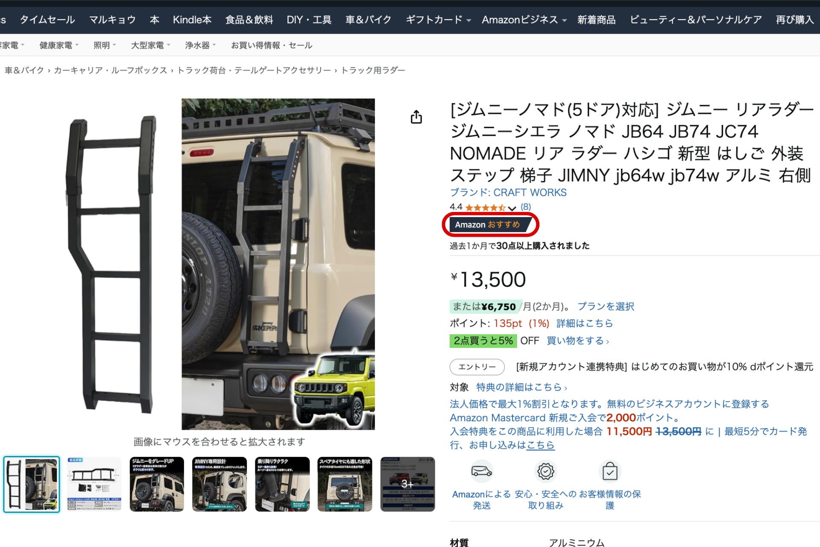Select the スペアタイヤ thumbnail image
The width and height of the screenshot is (820, 547).
tap(345, 484)
